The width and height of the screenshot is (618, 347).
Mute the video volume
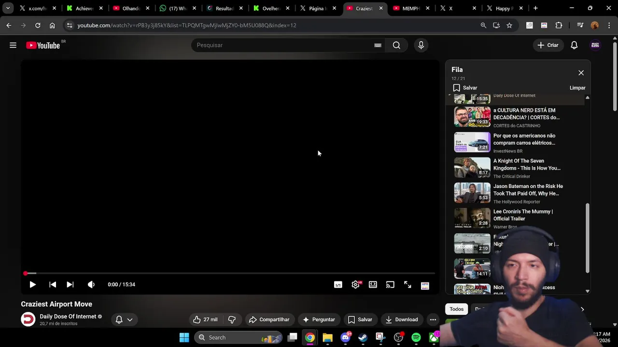[x=91, y=285]
